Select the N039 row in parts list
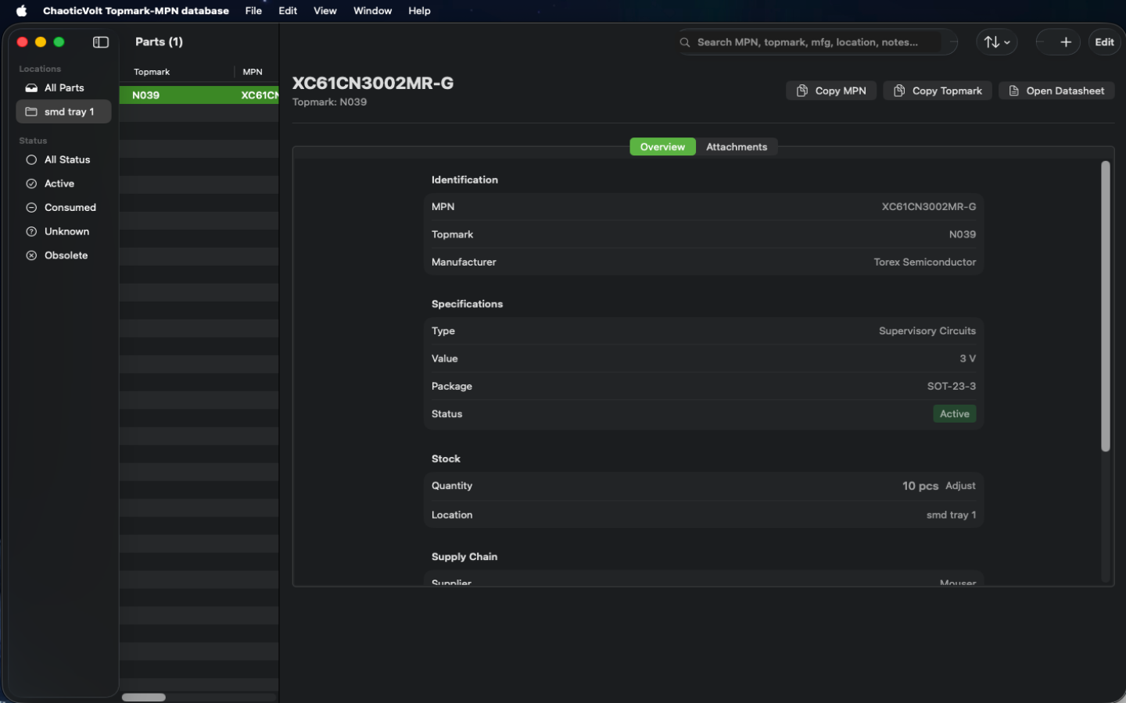The height and width of the screenshot is (703, 1126). point(199,95)
